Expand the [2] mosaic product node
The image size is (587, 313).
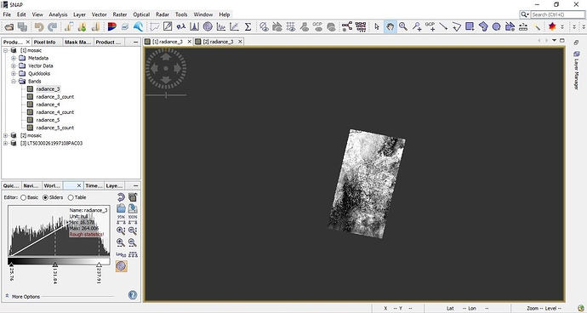[6, 135]
